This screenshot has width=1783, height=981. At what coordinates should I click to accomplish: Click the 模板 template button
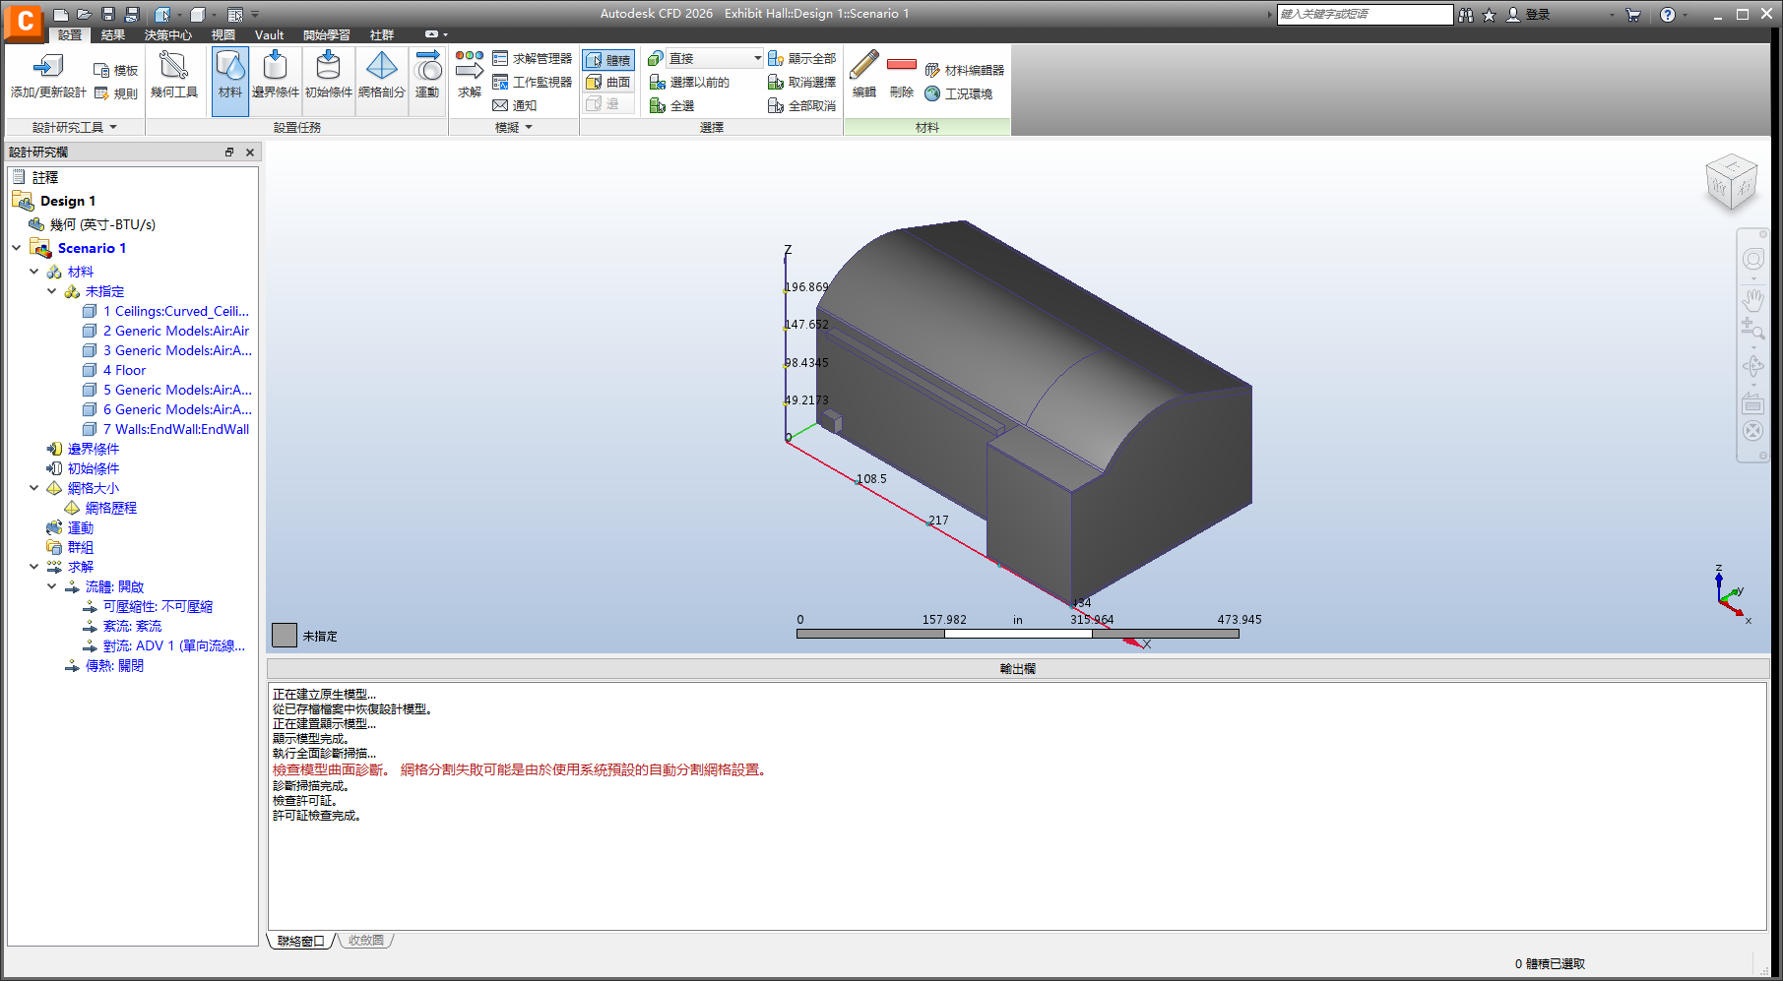coord(116,71)
